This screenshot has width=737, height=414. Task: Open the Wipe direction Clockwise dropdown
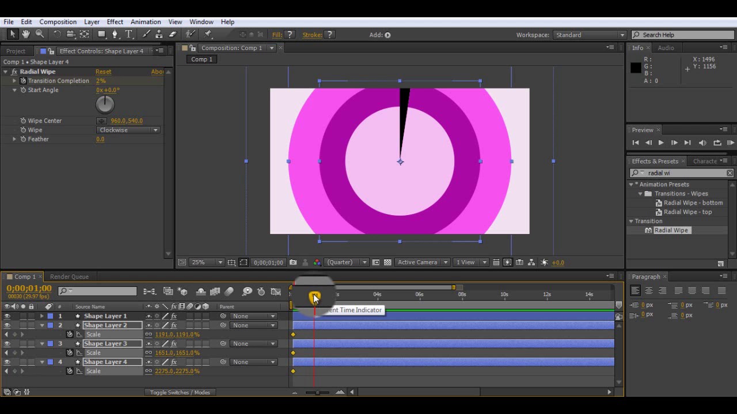click(x=128, y=130)
